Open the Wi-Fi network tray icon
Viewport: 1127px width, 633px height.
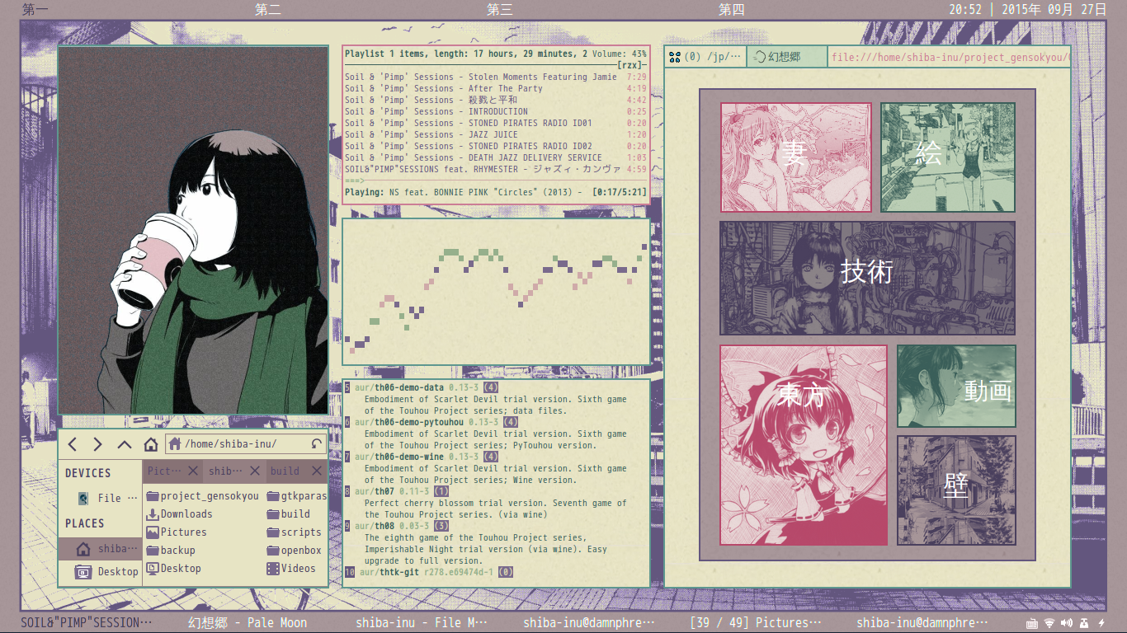point(1049,623)
